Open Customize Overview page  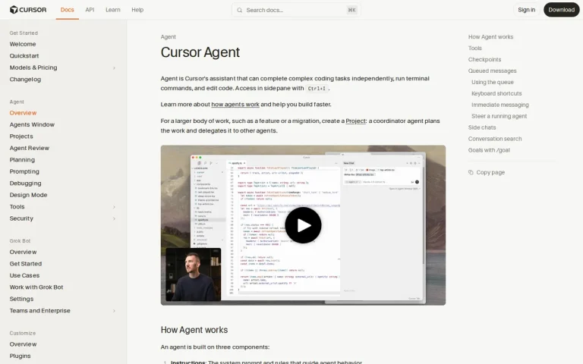[x=23, y=344]
